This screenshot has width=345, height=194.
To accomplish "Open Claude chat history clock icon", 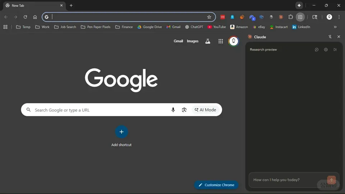I will (317, 50).
